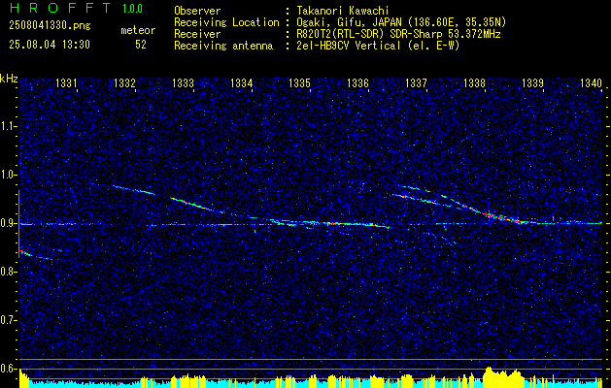The width and height of the screenshot is (611, 388).
Task: Select the receiver text R820T2(RTL-SDR) SDR-Sharp 53.372MHz
Action: [x=398, y=34]
